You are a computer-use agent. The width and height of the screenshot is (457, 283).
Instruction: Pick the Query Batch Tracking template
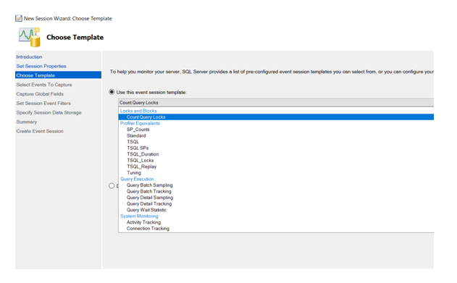coord(149,191)
